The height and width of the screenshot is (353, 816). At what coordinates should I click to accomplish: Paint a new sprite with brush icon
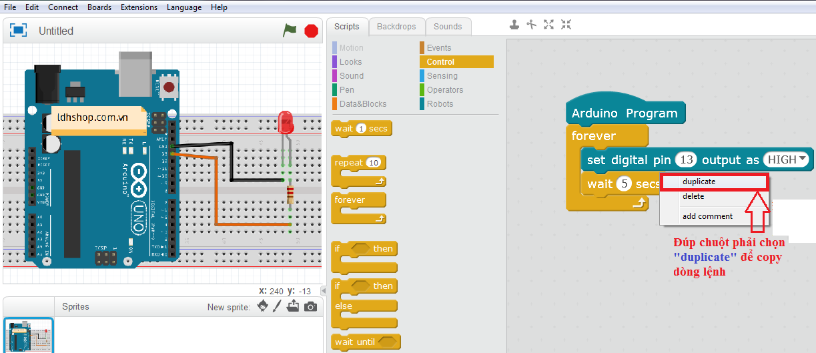pyautogui.click(x=278, y=306)
